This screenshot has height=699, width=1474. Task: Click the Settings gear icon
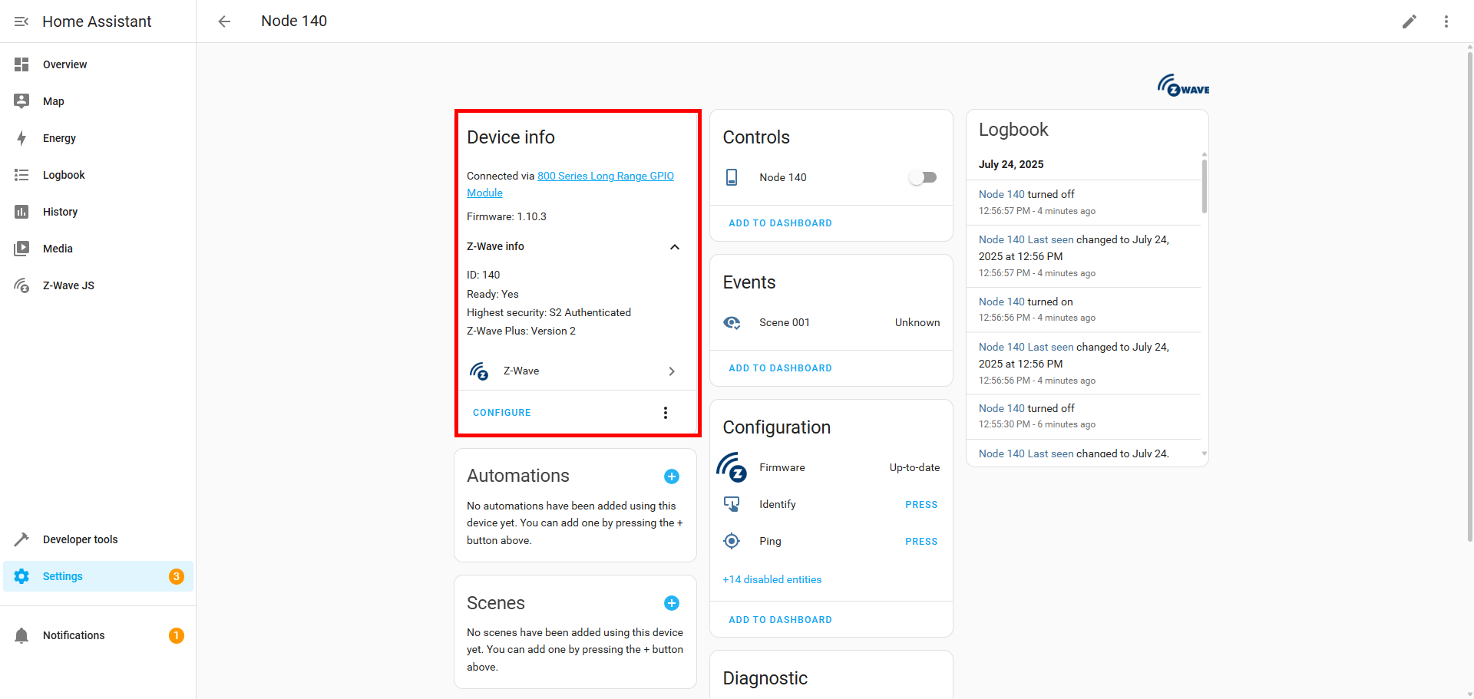pos(21,576)
